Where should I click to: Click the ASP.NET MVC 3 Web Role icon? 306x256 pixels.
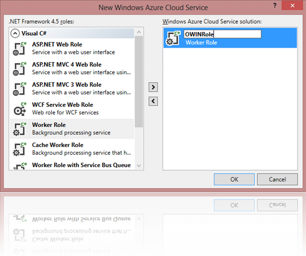(20, 89)
